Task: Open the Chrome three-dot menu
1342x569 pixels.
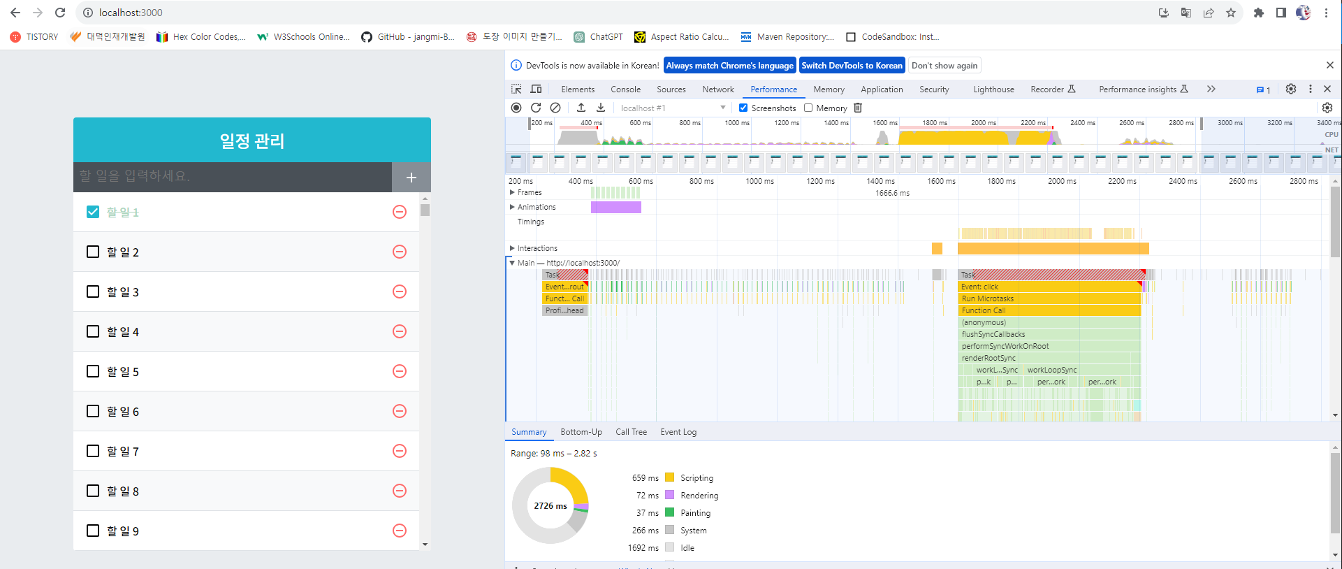Action: tap(1326, 13)
